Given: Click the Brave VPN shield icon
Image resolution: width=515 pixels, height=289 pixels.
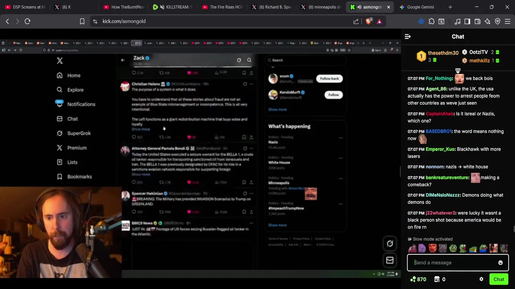Looking at the screenshot, I should (497, 21).
